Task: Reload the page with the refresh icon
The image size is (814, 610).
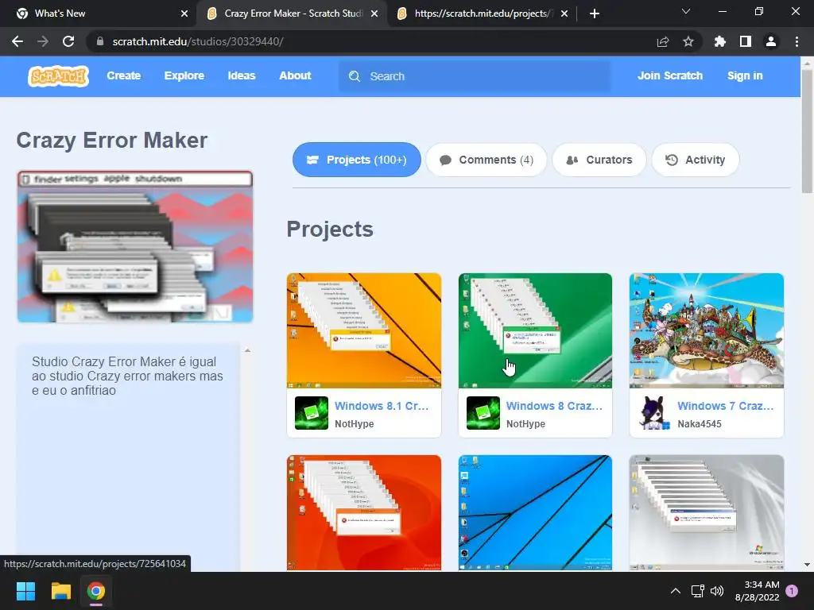Action: click(x=68, y=41)
